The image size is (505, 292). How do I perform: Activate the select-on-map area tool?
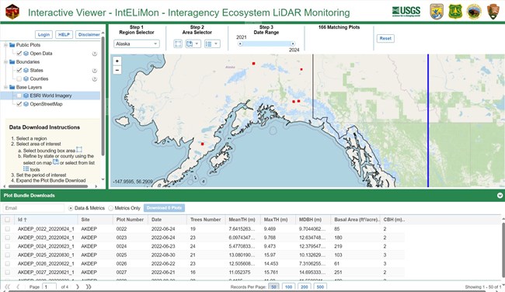tap(190, 43)
